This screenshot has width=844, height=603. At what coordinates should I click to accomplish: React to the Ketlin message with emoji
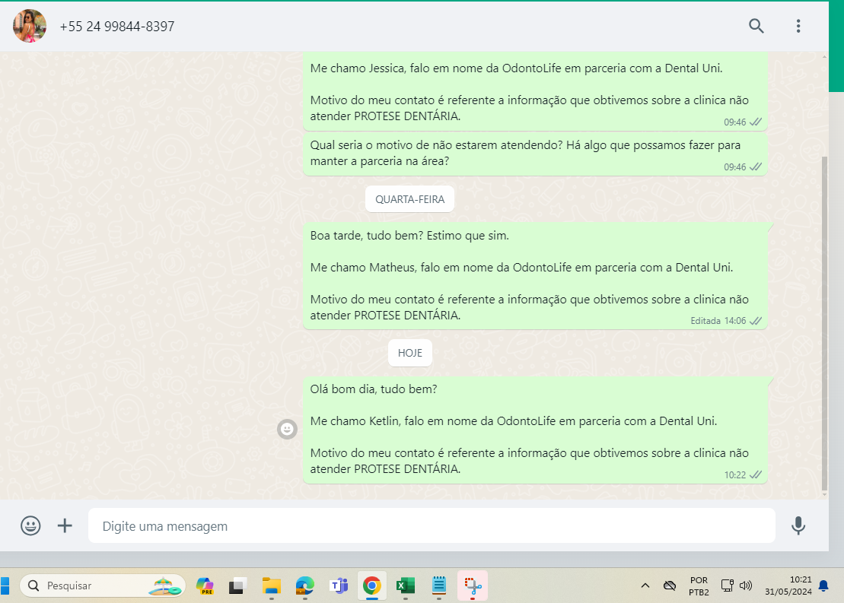click(x=288, y=429)
